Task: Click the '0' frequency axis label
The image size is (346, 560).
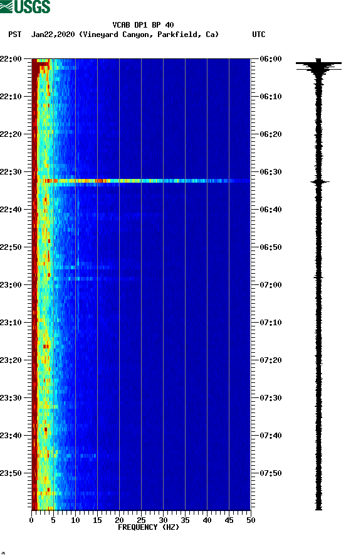Action: (31, 520)
